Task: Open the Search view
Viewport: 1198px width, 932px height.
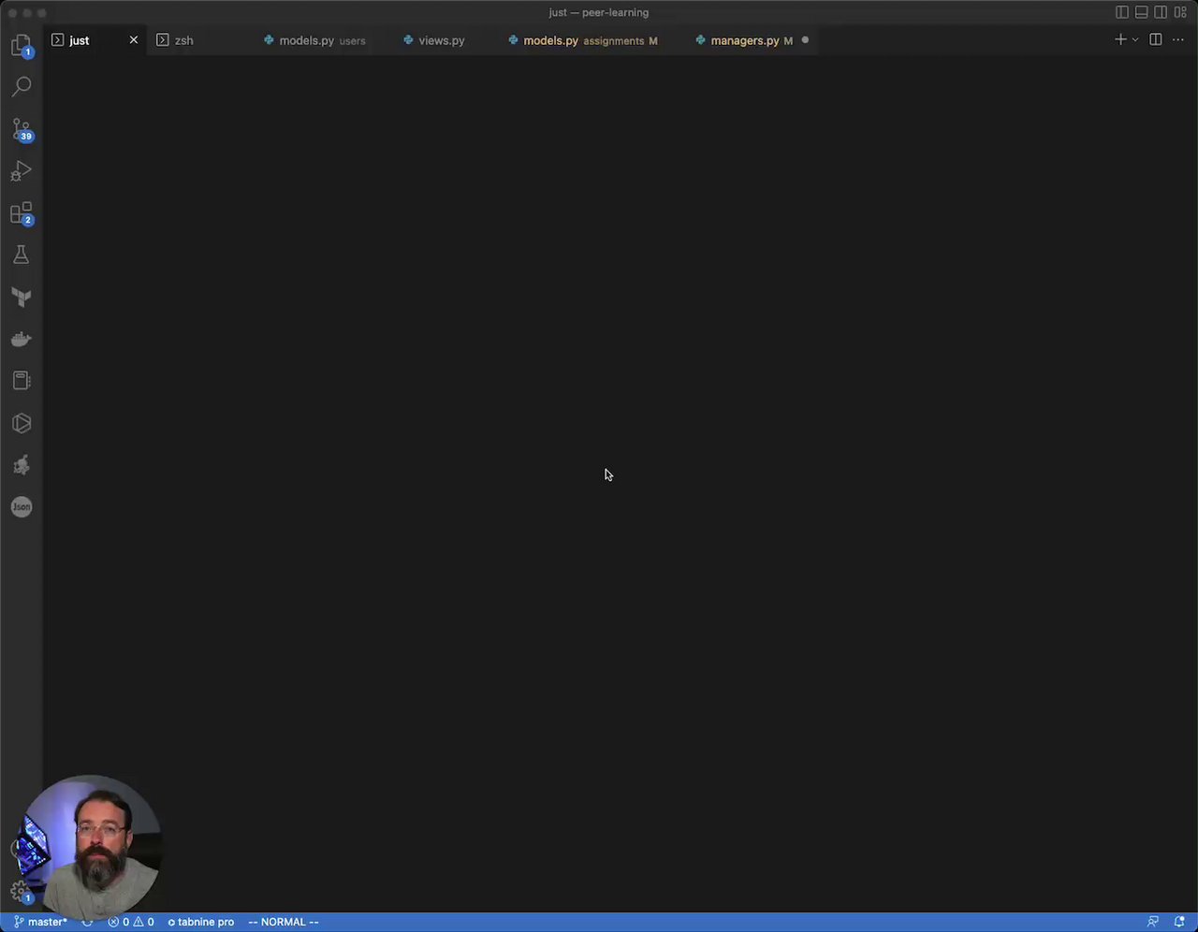Action: tap(22, 86)
